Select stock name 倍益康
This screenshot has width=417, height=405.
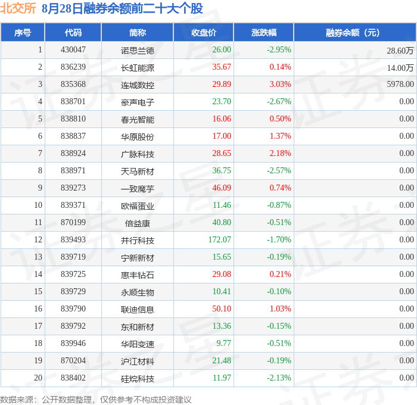pyautogui.click(x=138, y=223)
